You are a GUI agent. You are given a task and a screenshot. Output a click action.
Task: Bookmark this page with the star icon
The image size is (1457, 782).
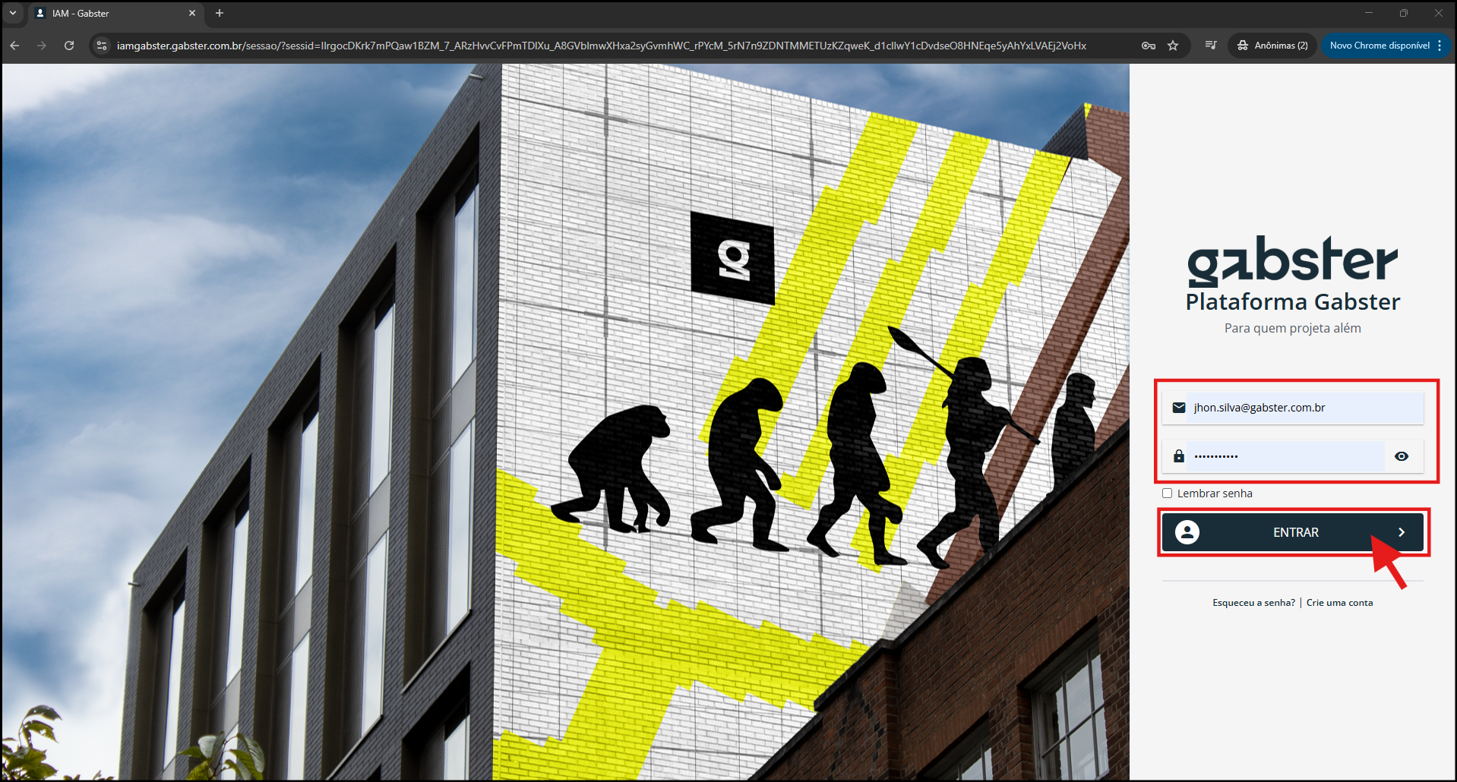click(1173, 46)
